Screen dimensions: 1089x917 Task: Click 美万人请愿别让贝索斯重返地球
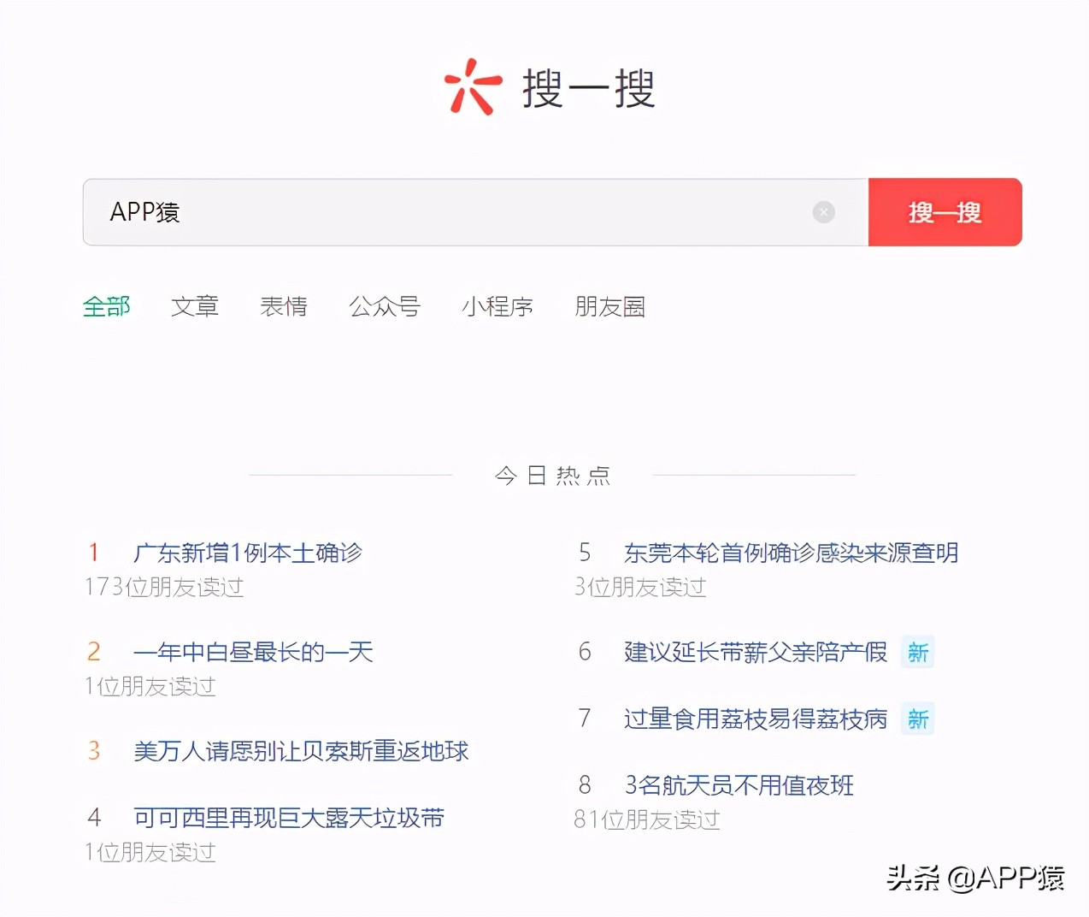click(302, 751)
